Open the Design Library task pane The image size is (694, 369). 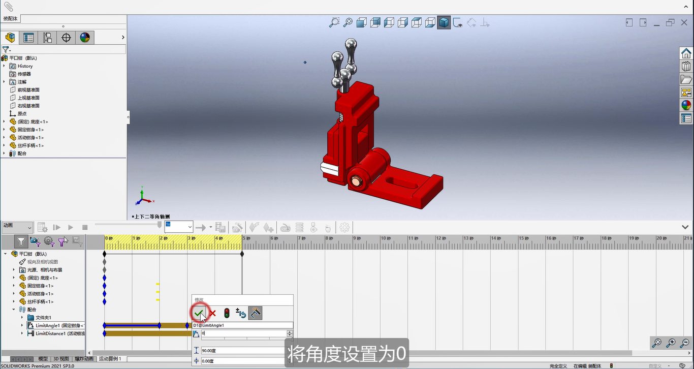[686, 66]
